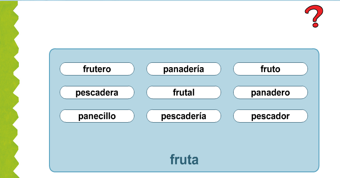The width and height of the screenshot is (340, 178).
Task: Click the 'panecillo' word pill
Action: click(x=97, y=116)
